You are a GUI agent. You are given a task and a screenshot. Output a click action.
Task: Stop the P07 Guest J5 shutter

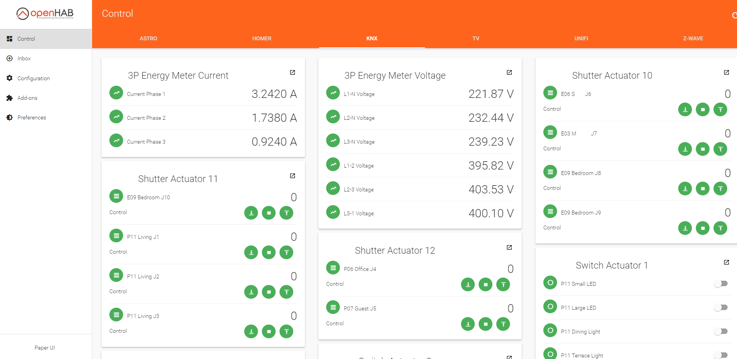(485, 324)
